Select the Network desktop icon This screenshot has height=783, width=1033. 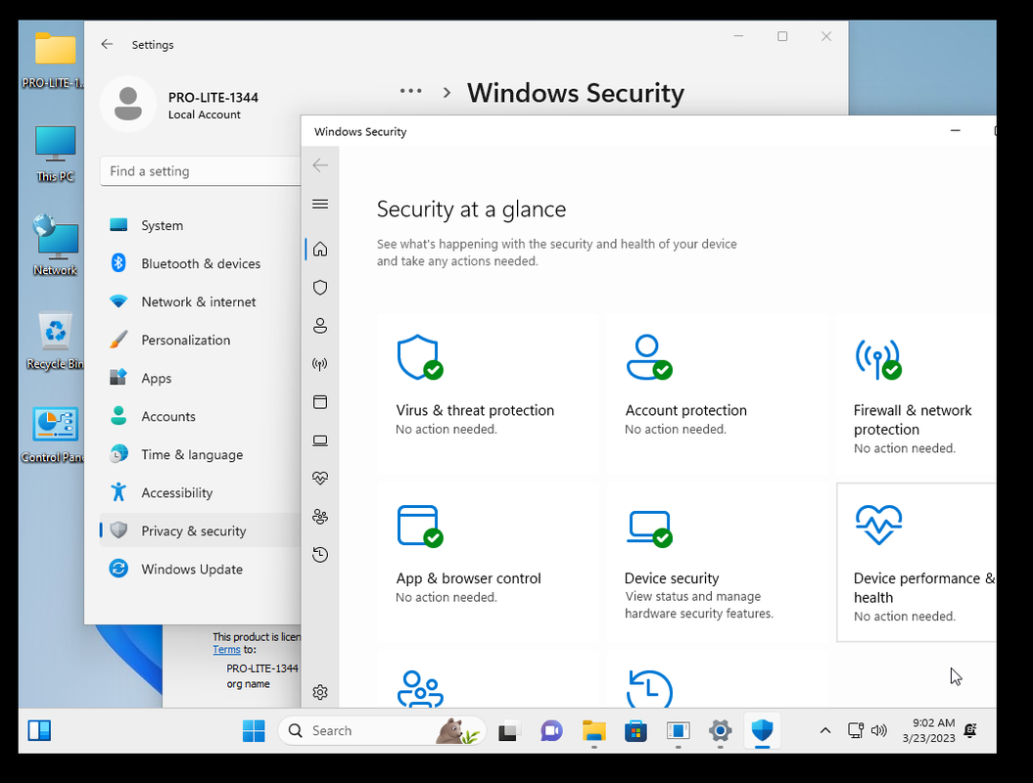click(x=56, y=246)
